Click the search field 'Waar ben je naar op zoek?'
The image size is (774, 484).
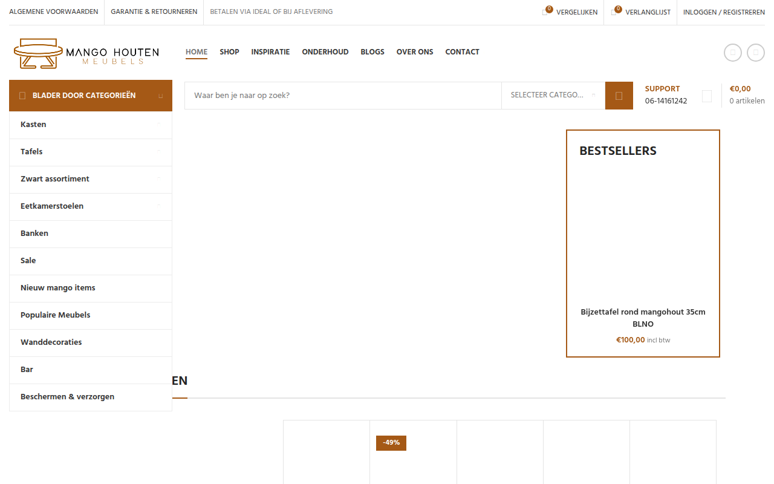point(343,96)
